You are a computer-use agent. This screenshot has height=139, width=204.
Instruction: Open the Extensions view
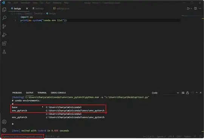pos(4,43)
